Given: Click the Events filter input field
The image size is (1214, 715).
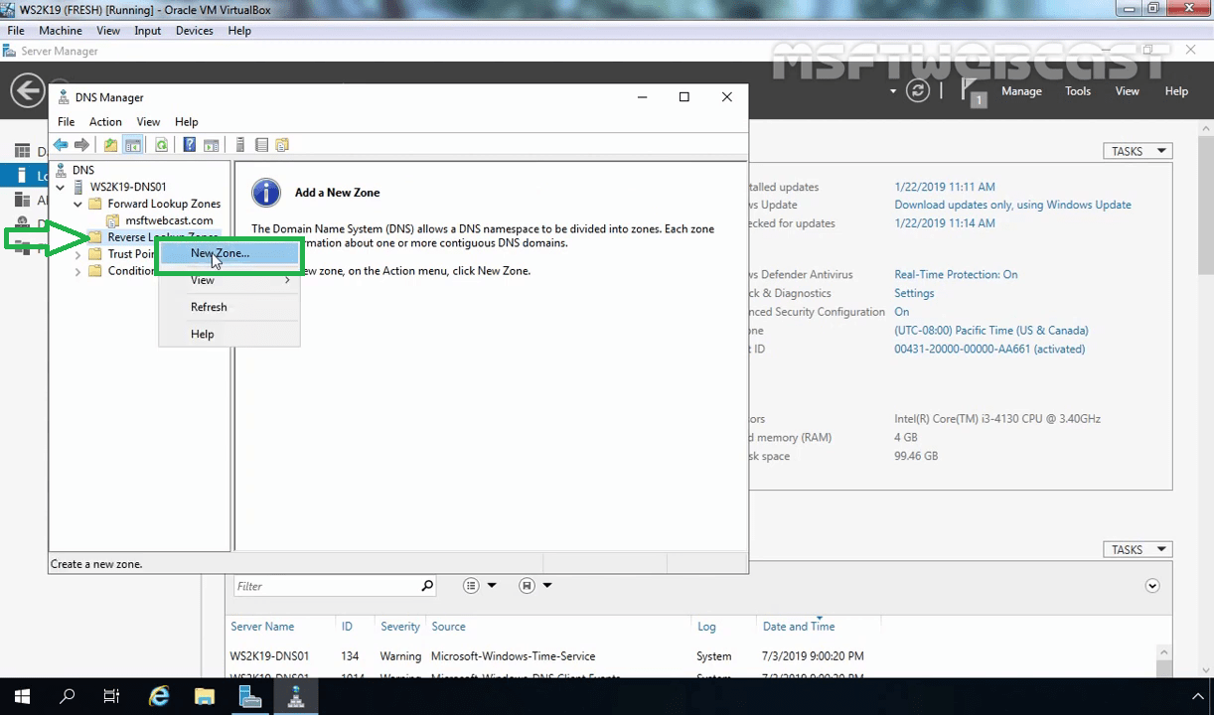Looking at the screenshot, I should point(326,586).
